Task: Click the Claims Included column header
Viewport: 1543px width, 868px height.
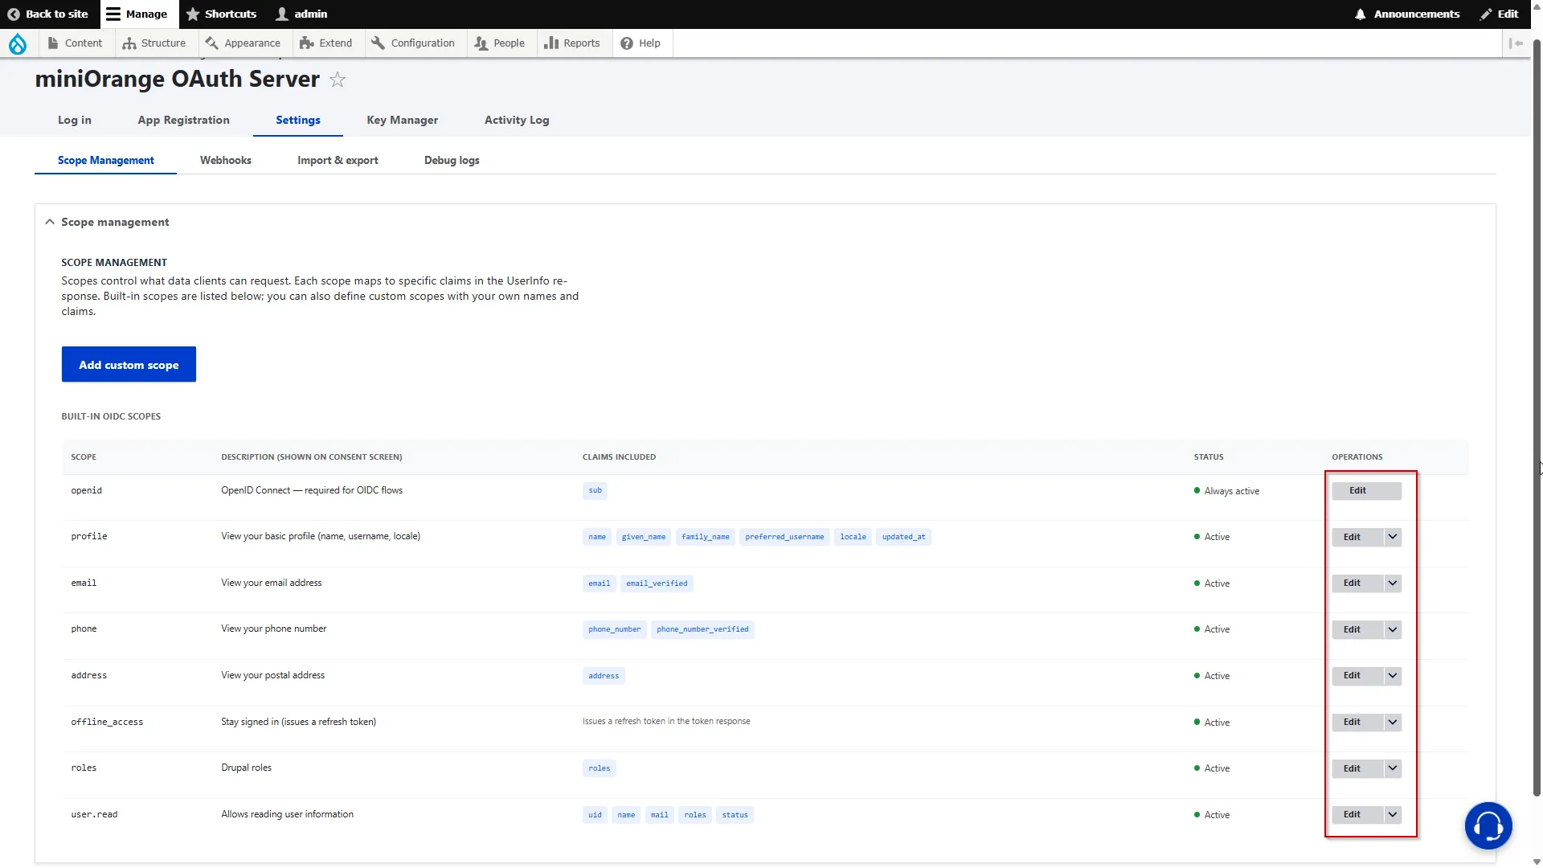Action: click(619, 457)
